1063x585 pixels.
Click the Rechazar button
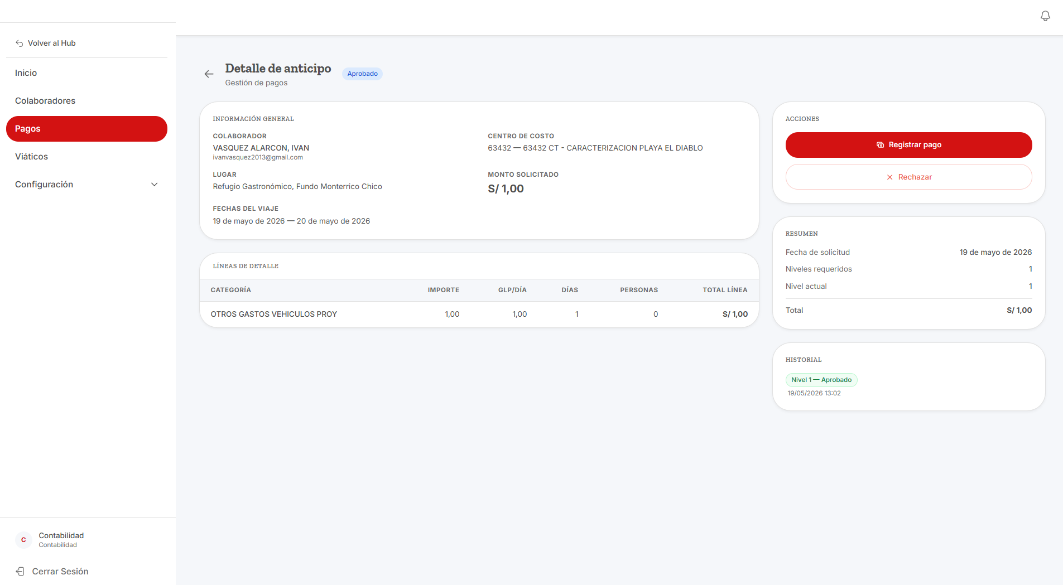click(x=908, y=177)
